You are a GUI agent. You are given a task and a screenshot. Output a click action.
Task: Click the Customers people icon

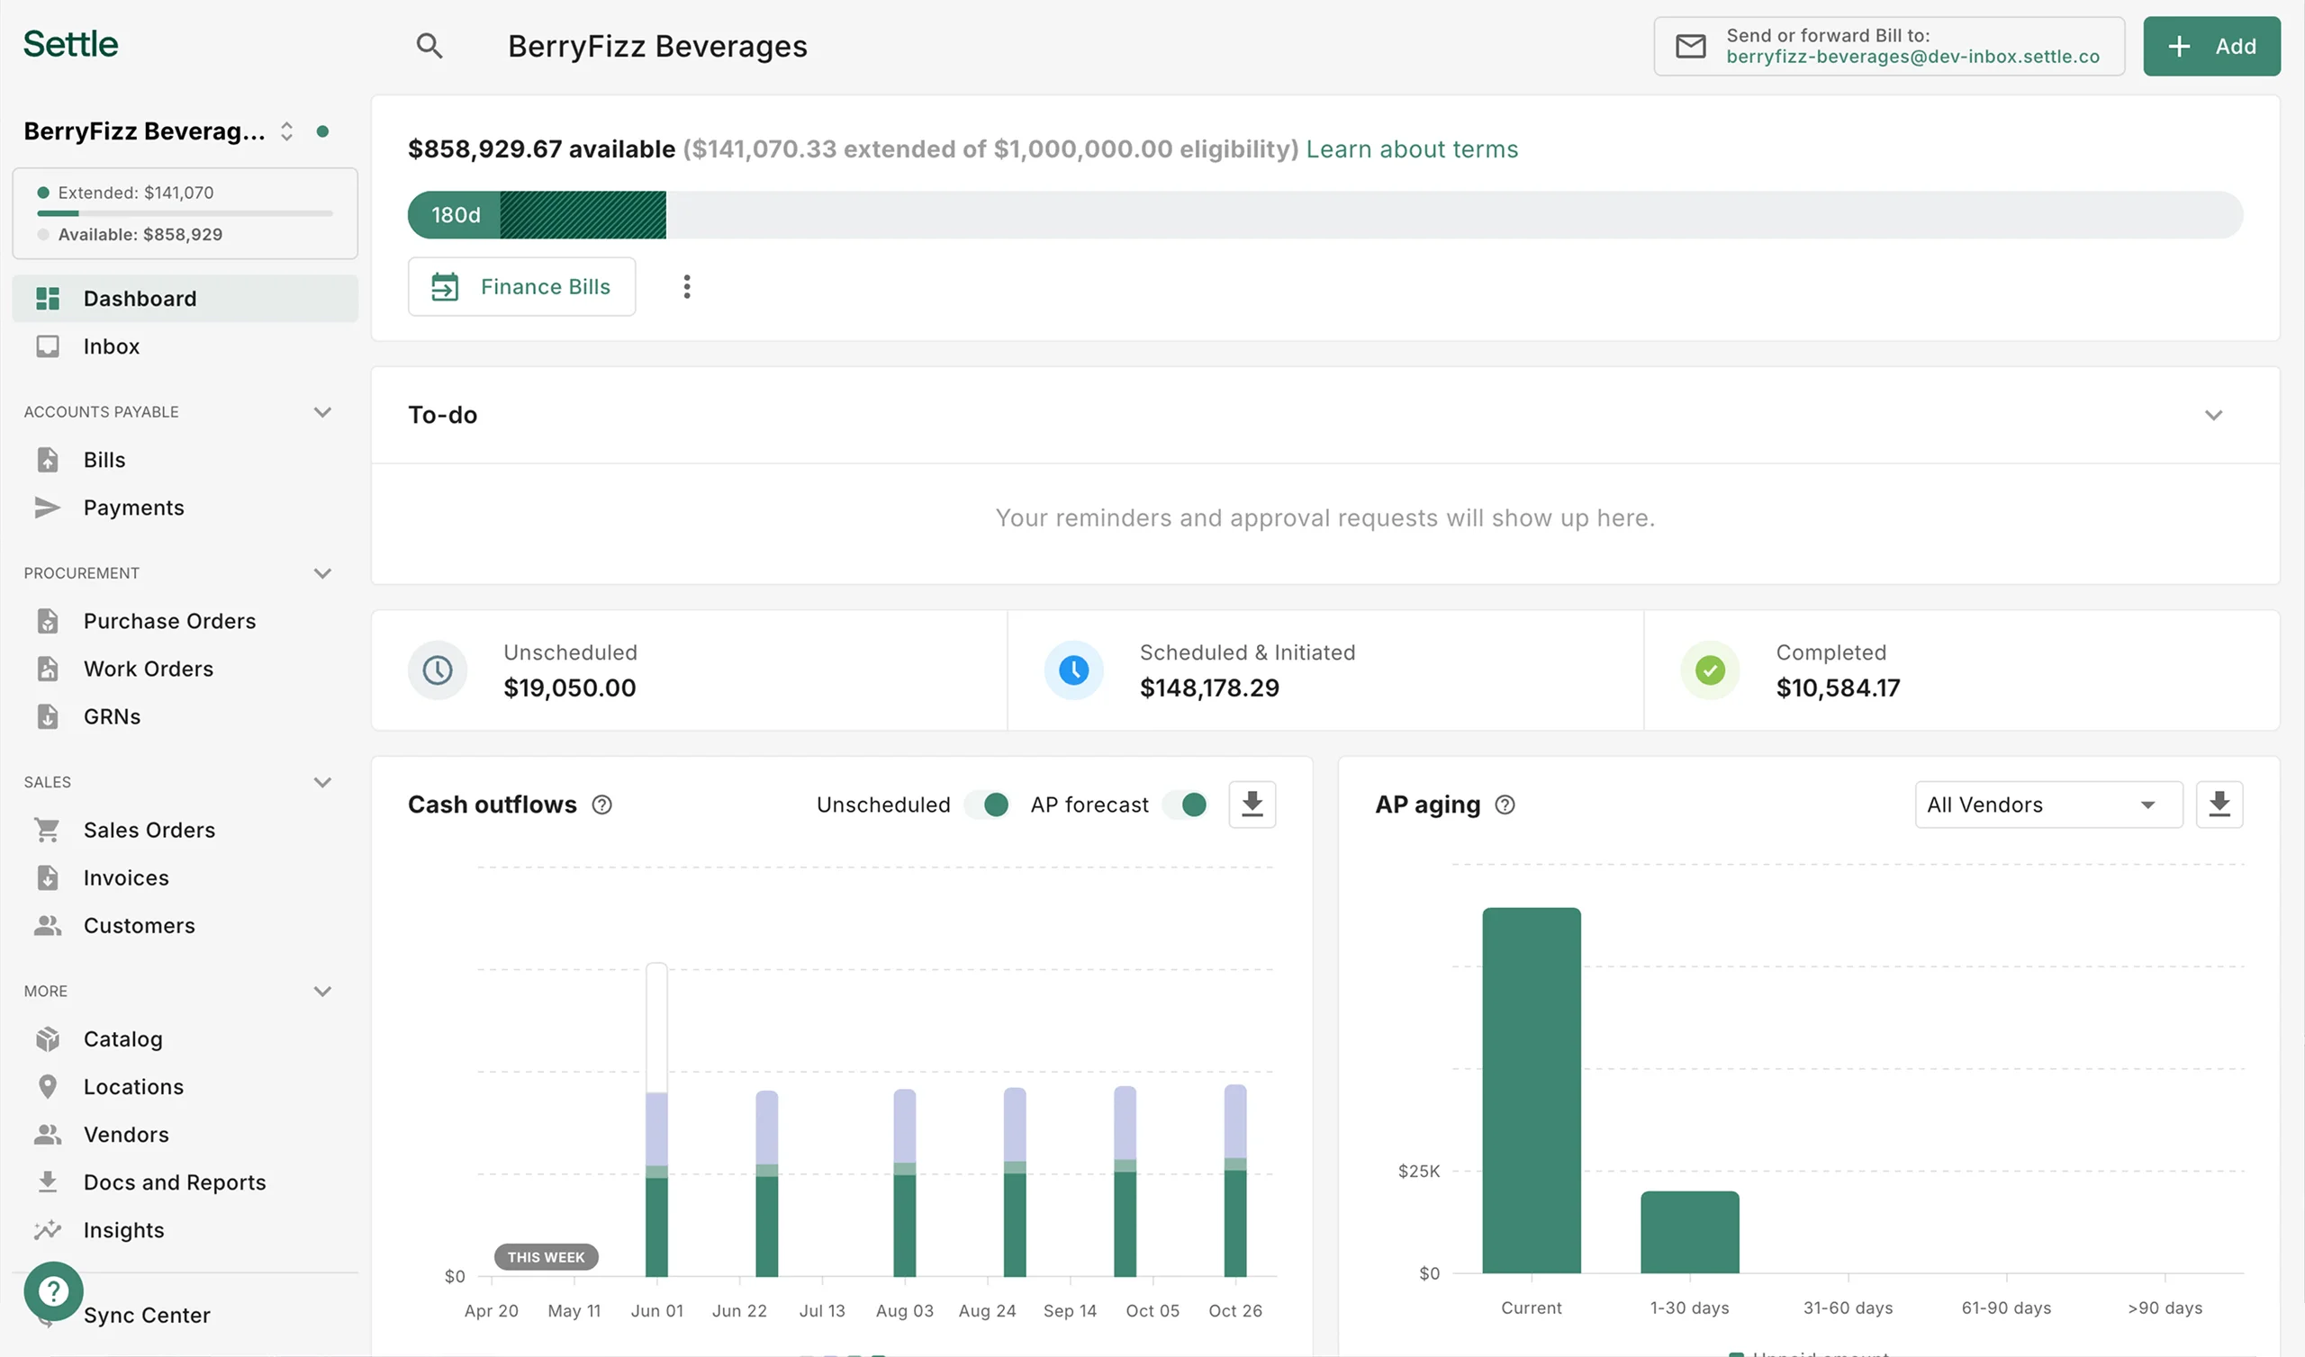[48, 925]
